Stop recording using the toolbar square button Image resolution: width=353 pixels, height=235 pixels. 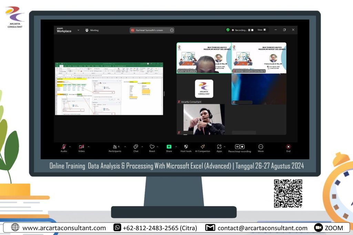click(x=242, y=147)
